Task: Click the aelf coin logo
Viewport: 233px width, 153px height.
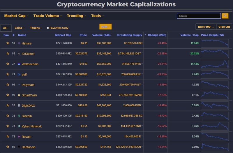Action: click(19, 74)
